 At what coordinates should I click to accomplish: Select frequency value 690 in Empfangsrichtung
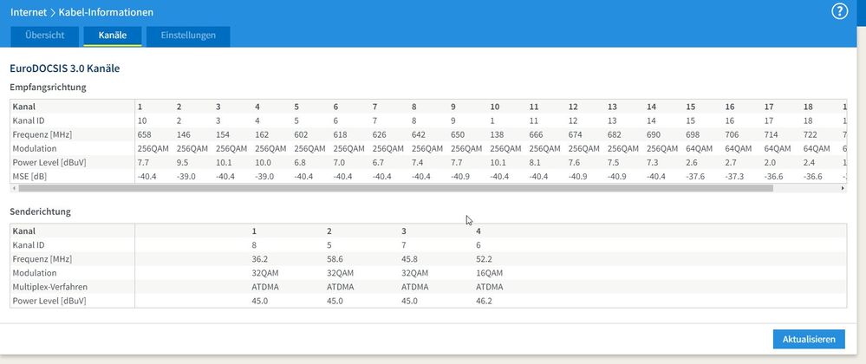tap(654, 134)
